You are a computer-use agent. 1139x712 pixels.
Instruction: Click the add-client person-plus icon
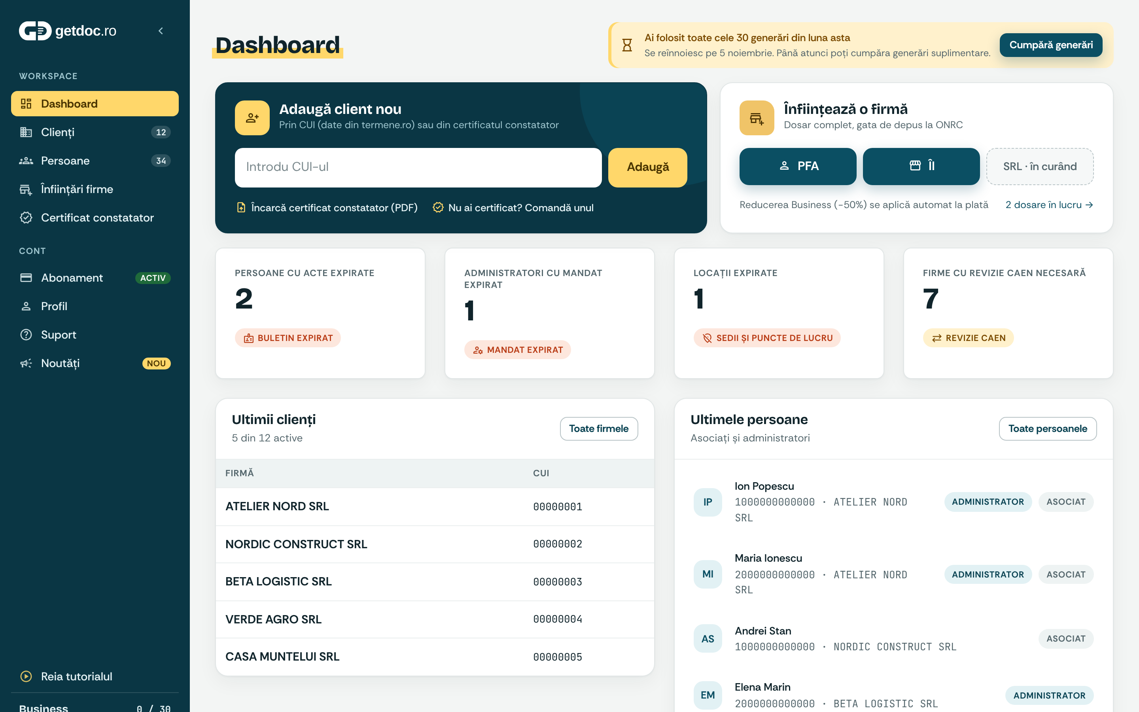pos(252,118)
